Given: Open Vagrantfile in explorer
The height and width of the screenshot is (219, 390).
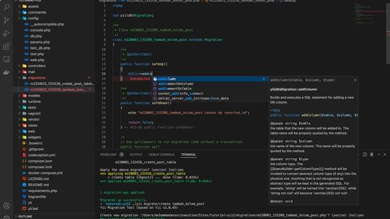Looking at the screenshot, I should click(37, 196).
